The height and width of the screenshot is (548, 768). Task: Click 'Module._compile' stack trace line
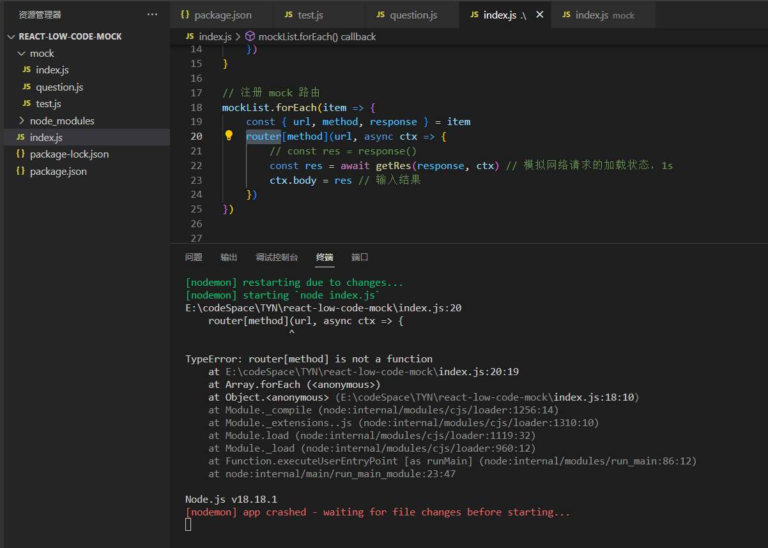[383, 410]
